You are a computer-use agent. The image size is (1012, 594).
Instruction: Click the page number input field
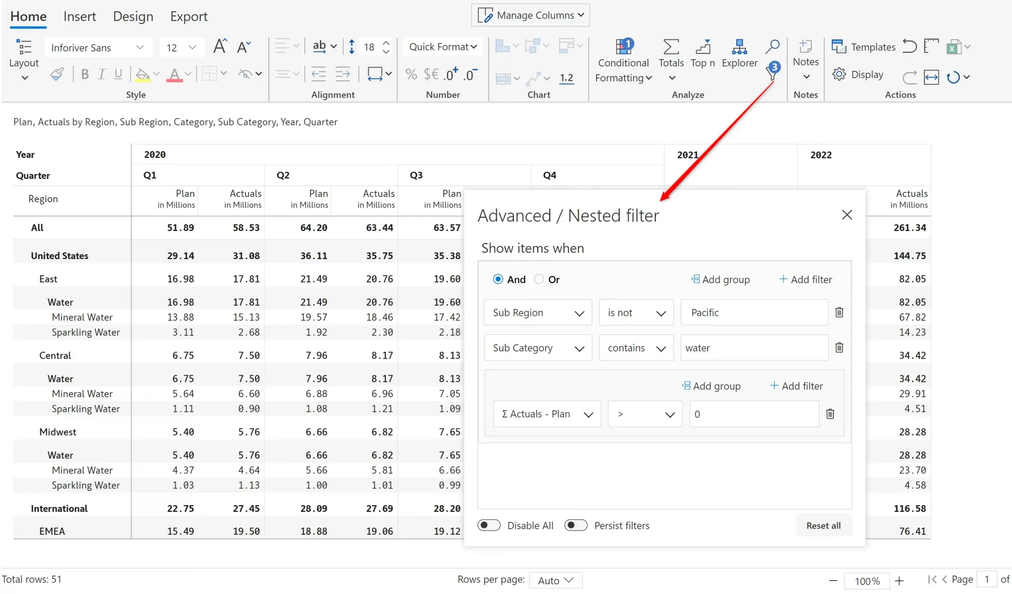click(x=988, y=579)
